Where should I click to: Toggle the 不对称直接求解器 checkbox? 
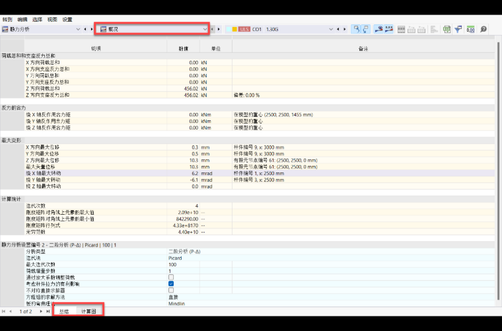171,290
